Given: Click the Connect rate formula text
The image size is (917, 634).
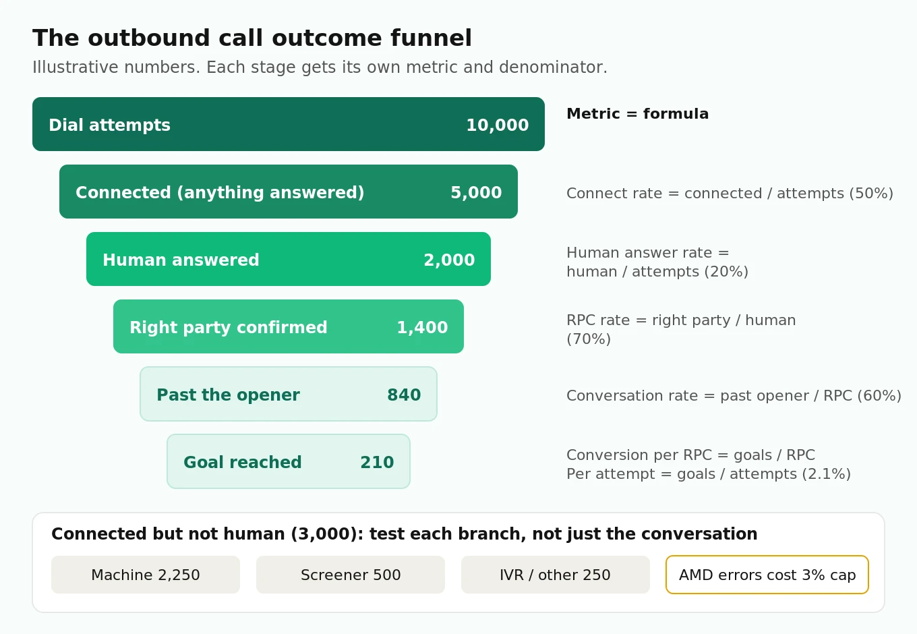Looking at the screenshot, I should click(730, 194).
